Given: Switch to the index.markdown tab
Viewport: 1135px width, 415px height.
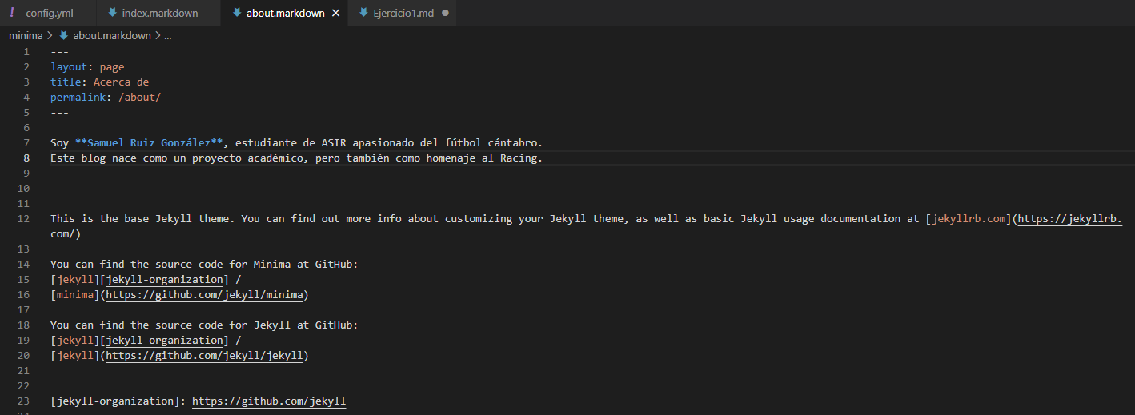Looking at the screenshot, I should click(x=159, y=14).
